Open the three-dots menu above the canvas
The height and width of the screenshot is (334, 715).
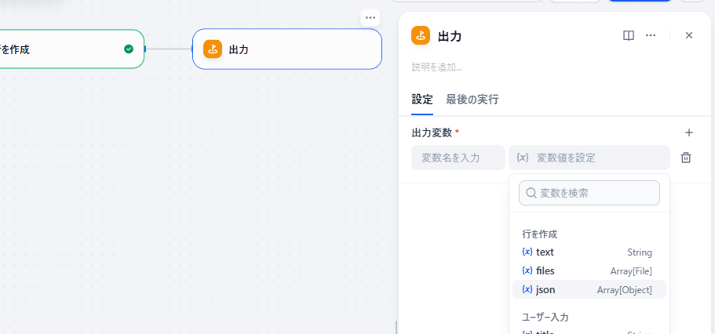tap(370, 17)
